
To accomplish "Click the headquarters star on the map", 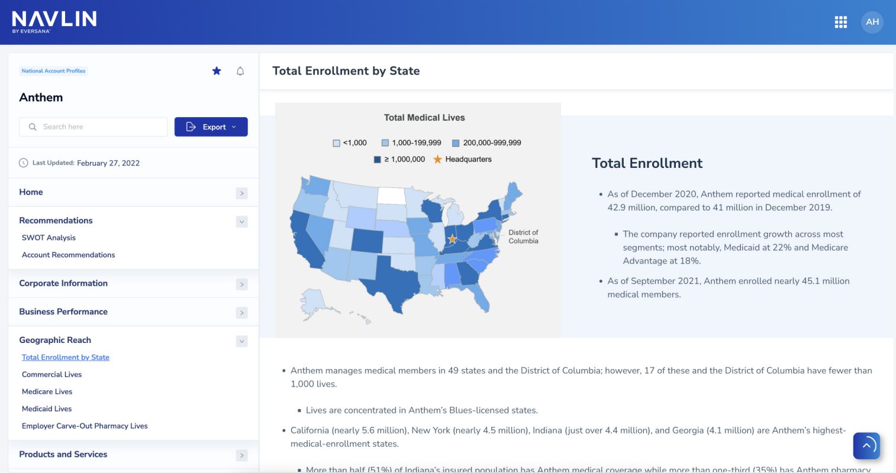I will coord(452,239).
